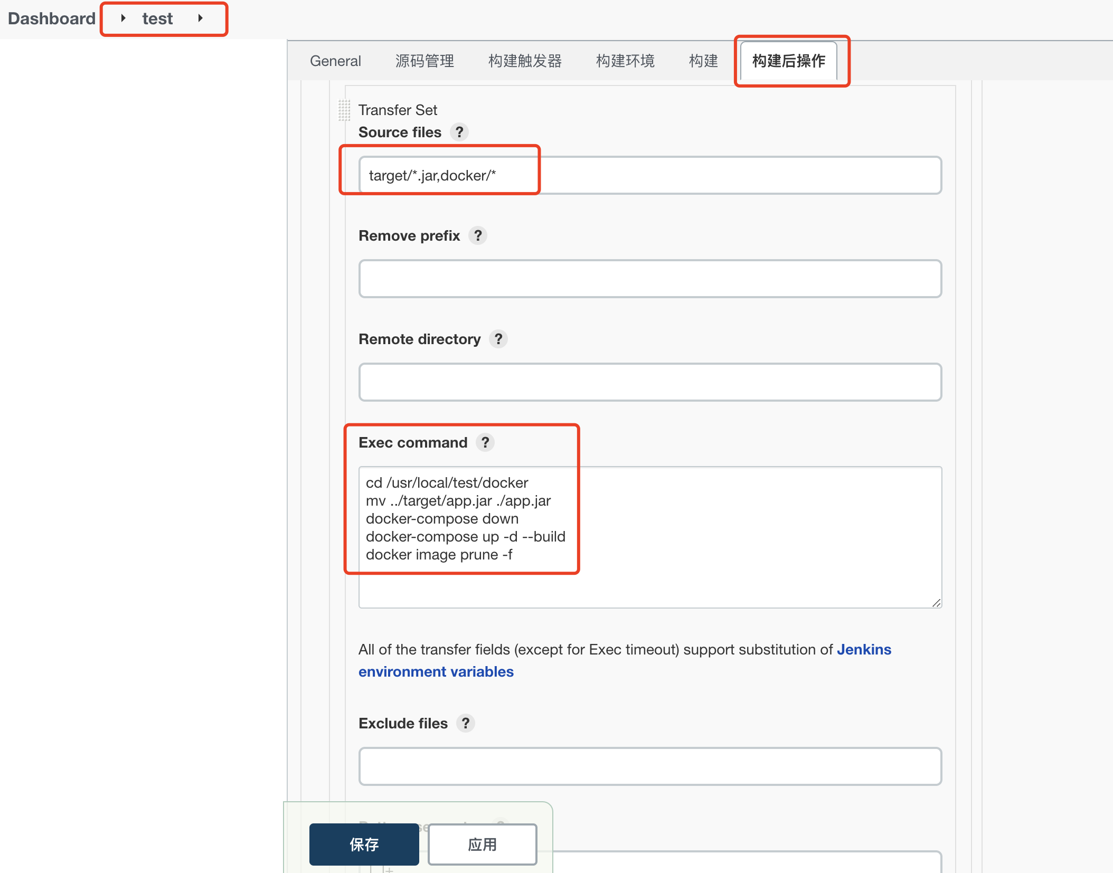The image size is (1113, 873).
Task: Open the 构建 tab
Action: coord(703,61)
